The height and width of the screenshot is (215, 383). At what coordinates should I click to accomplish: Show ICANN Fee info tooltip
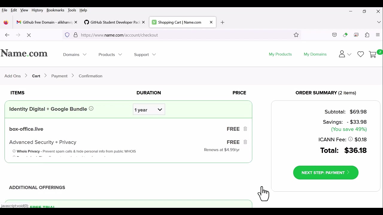point(350,139)
